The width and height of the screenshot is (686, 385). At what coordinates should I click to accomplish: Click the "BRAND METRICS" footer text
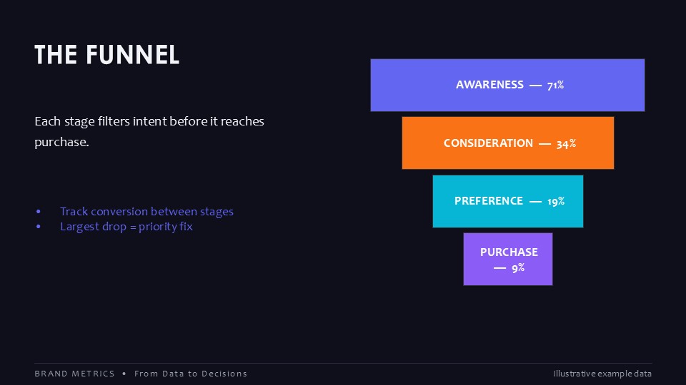coord(75,374)
